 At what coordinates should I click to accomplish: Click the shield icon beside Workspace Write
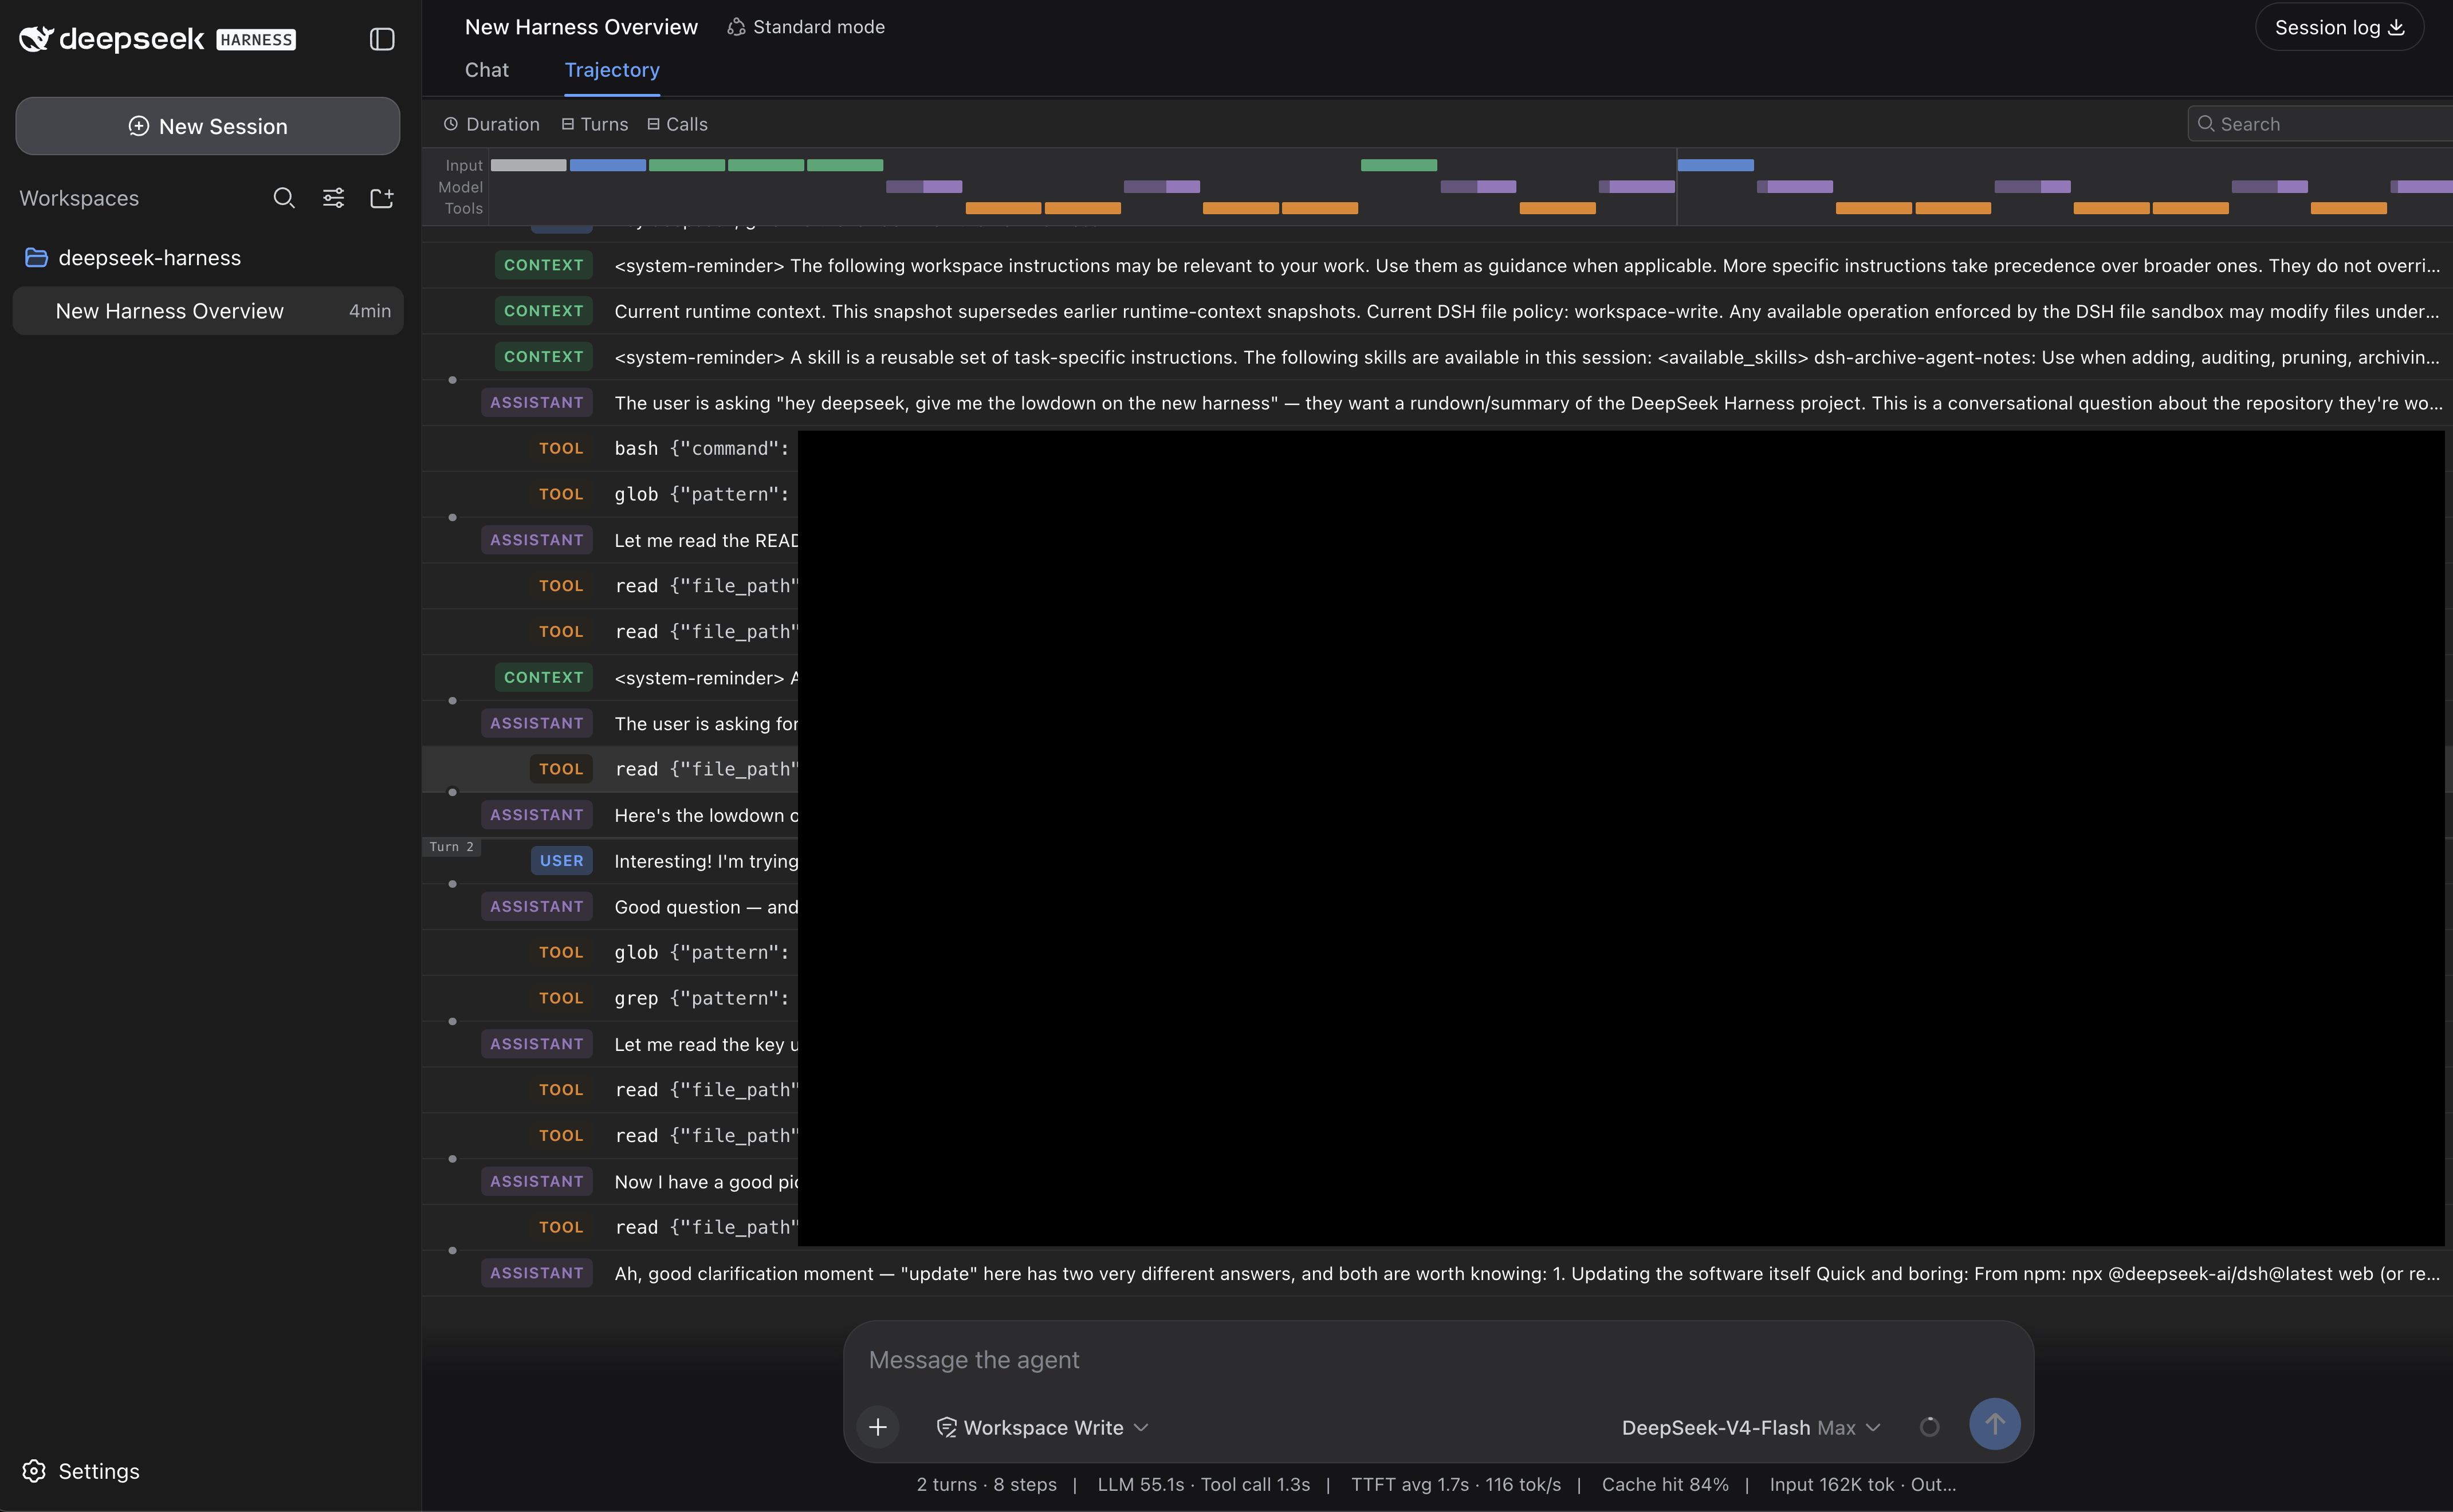tap(946, 1427)
